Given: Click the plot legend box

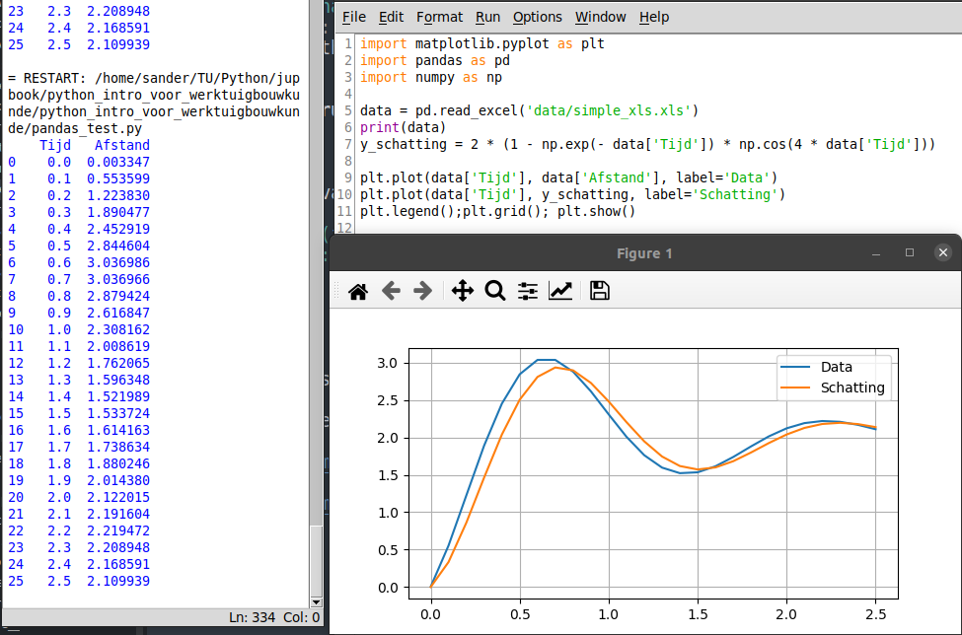Looking at the screenshot, I should pyautogui.click(x=834, y=378).
